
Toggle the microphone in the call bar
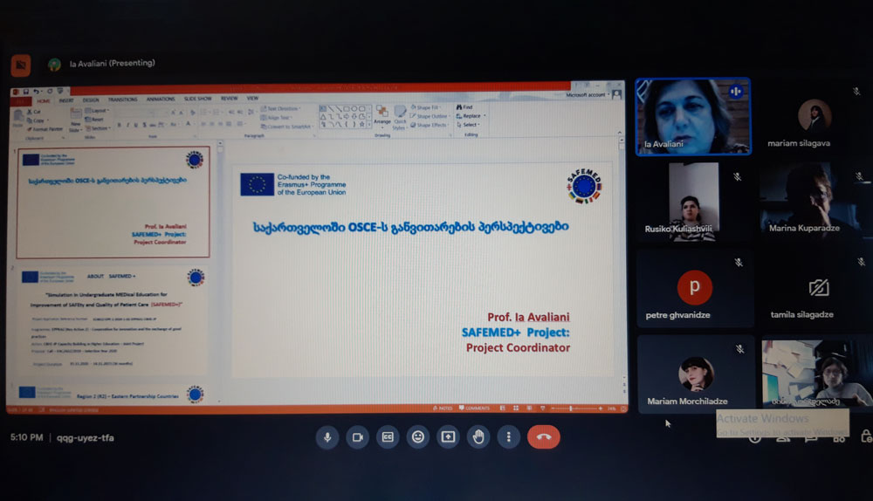pos(327,437)
